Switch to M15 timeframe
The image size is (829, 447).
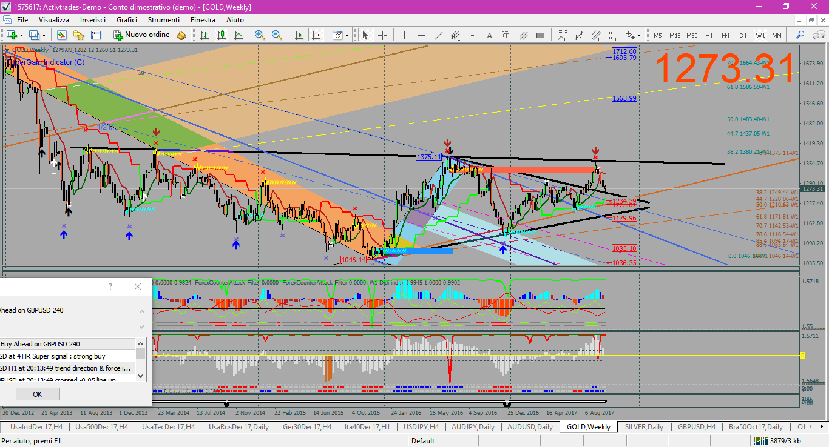(x=675, y=35)
